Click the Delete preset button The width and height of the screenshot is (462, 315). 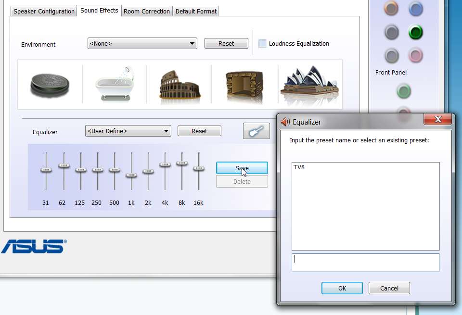(242, 182)
